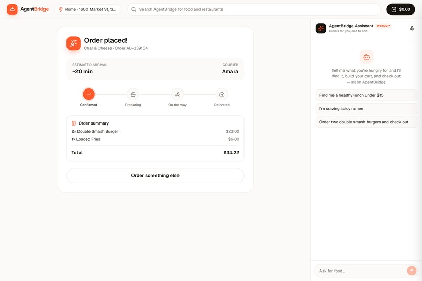Screen dimensions: 422x281
Task: Click the 'Confirmed' step label
Action: tap(88, 105)
